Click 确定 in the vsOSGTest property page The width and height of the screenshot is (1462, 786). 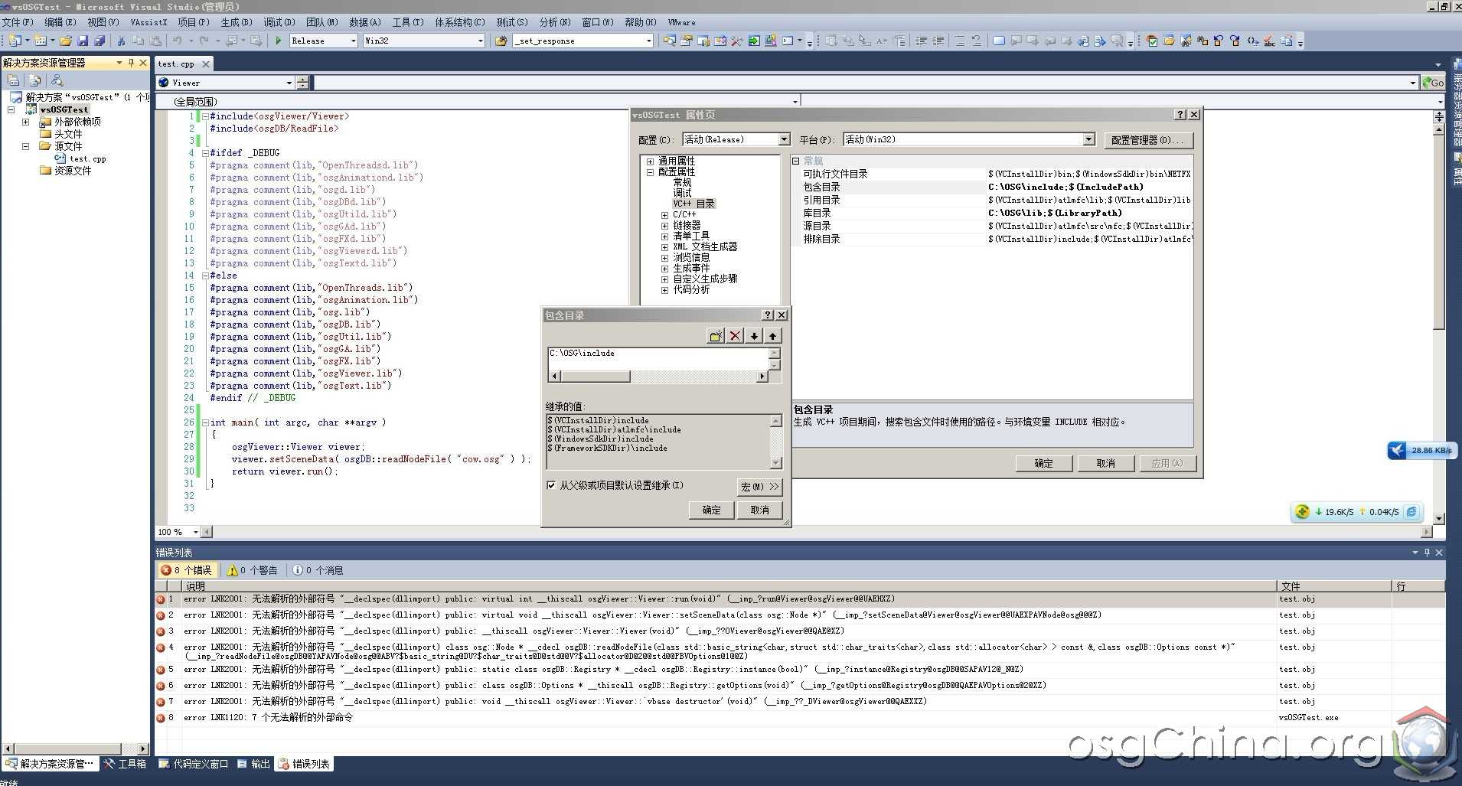pyautogui.click(x=1043, y=463)
